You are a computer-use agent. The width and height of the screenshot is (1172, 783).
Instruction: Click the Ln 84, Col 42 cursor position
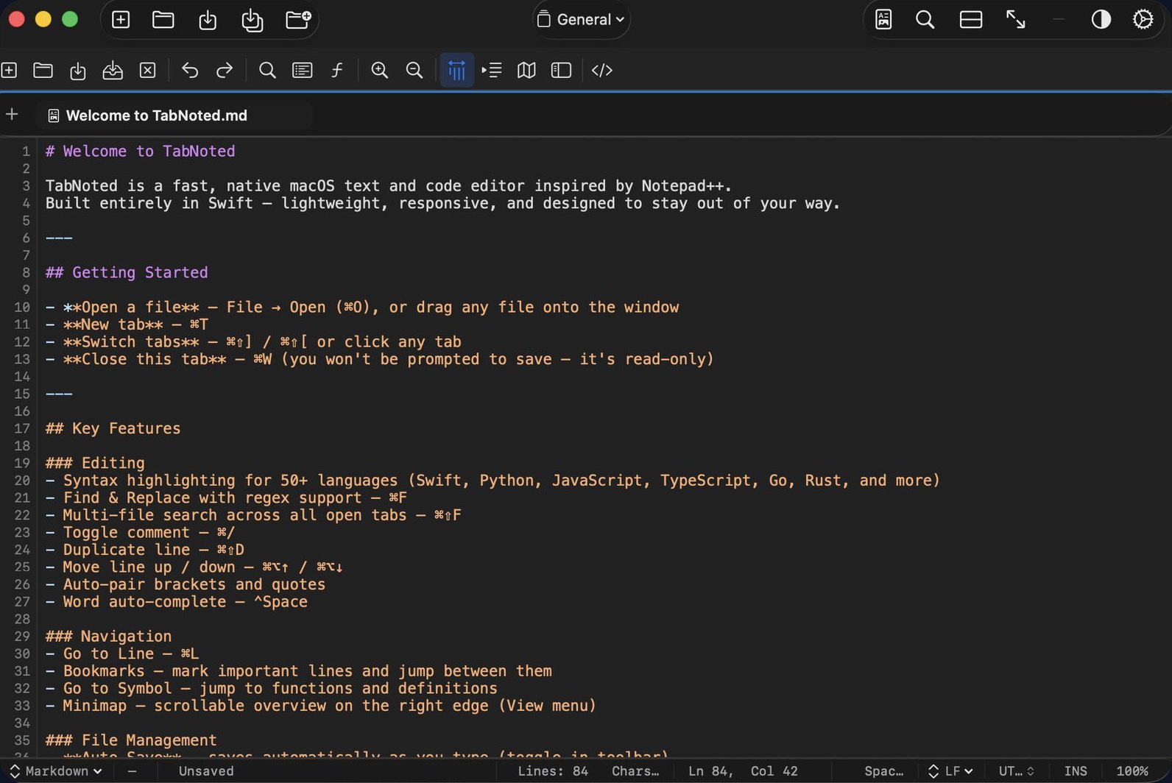743,770
